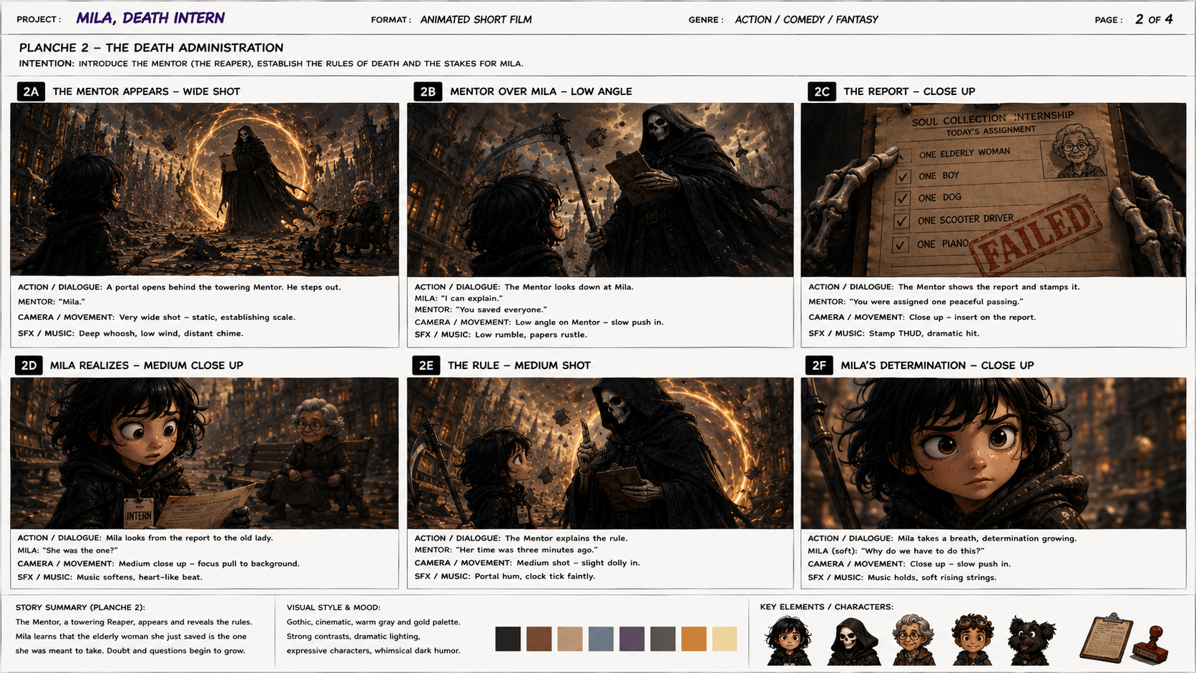Click the Reaper skull character icon
Image resolution: width=1196 pixels, height=673 pixels.
853,641
